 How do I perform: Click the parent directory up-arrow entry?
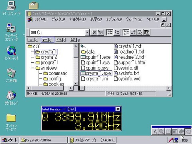point(83,46)
